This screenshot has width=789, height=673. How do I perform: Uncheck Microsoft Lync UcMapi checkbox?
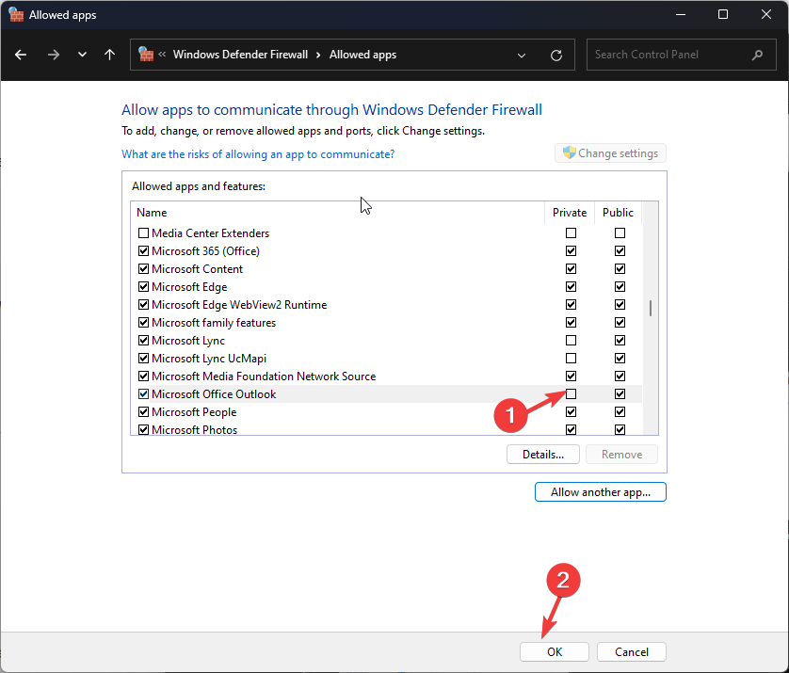[143, 358]
